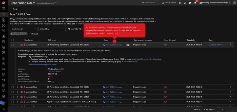237x112 pixels.
Task: Remove the Event risk level: All filter chip
Action: click(x=25, y=34)
